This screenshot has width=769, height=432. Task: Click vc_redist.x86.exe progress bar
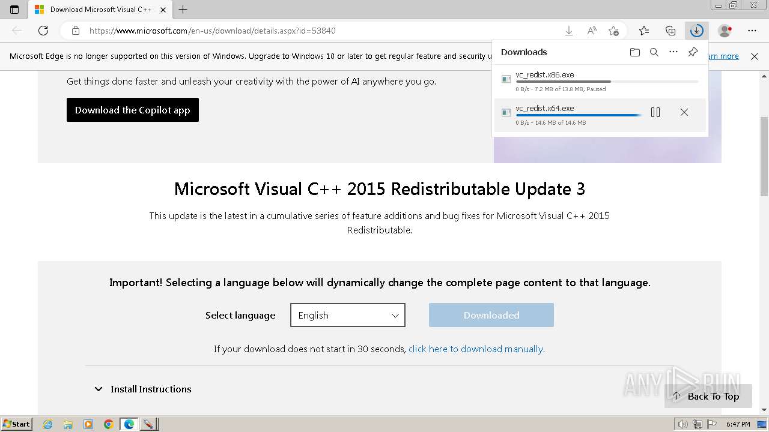607,82
